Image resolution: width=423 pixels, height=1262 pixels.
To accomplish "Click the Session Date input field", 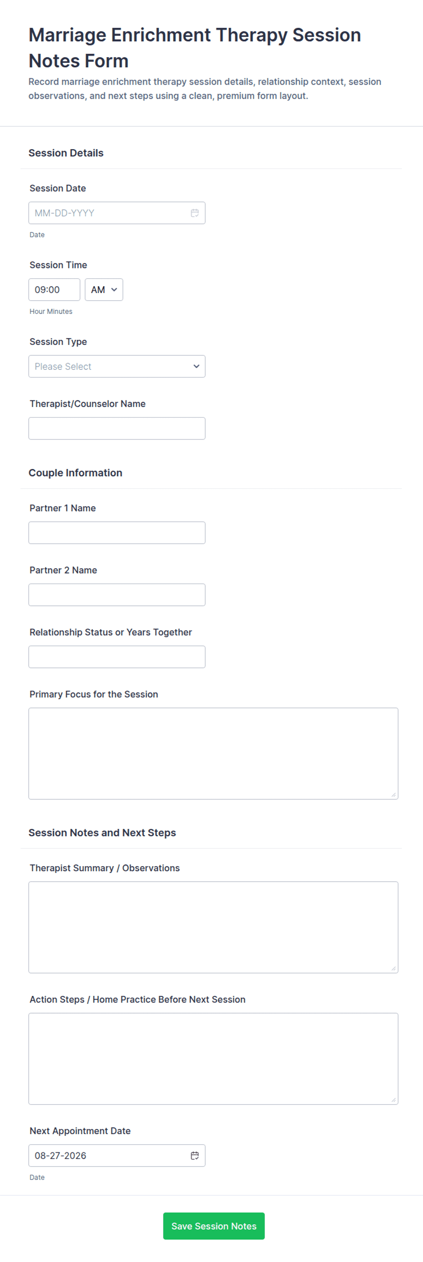I will (x=117, y=213).
